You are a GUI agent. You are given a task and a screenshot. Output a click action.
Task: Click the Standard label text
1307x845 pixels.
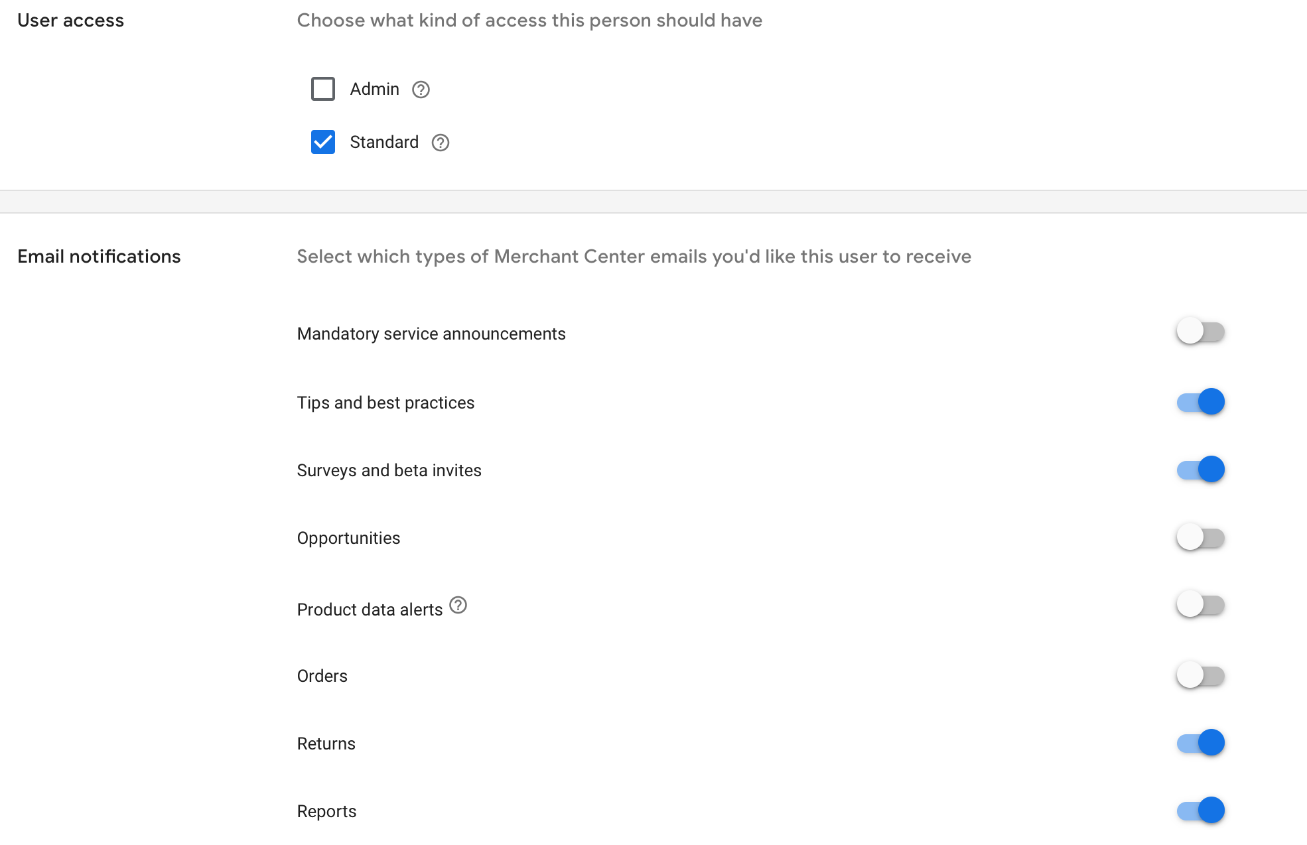click(x=384, y=142)
